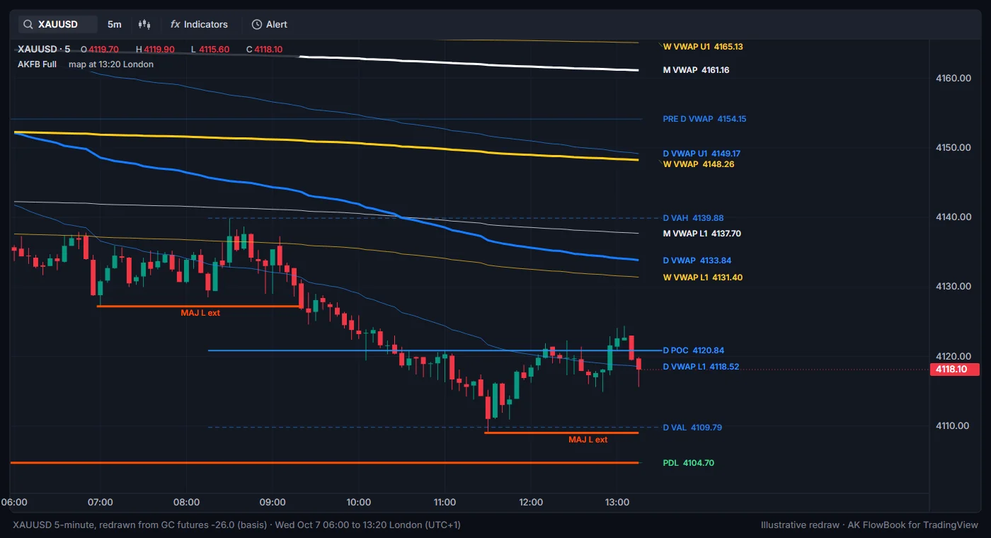Create an Alert from the toolbar
This screenshot has height=538, width=991.
(x=270, y=24)
